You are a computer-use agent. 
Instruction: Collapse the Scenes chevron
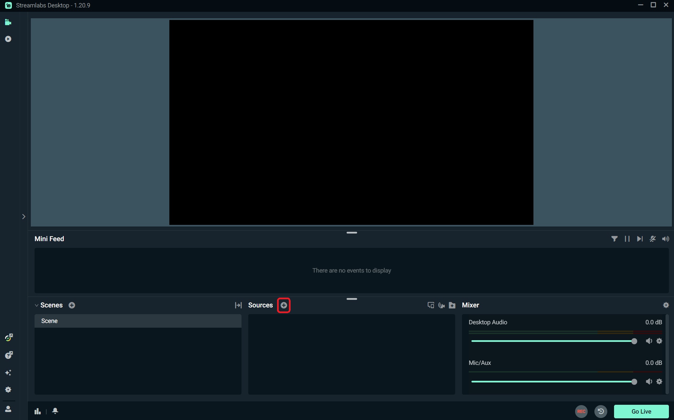(37, 305)
